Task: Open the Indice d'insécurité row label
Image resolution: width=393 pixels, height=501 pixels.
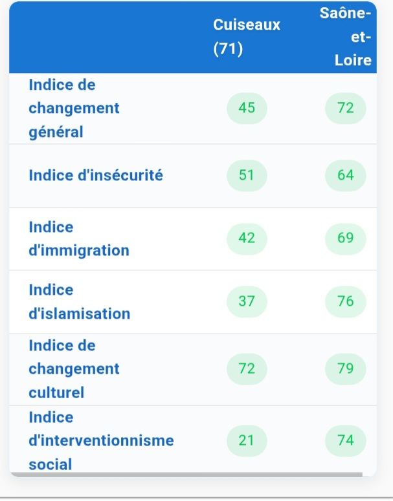Action: pos(96,175)
